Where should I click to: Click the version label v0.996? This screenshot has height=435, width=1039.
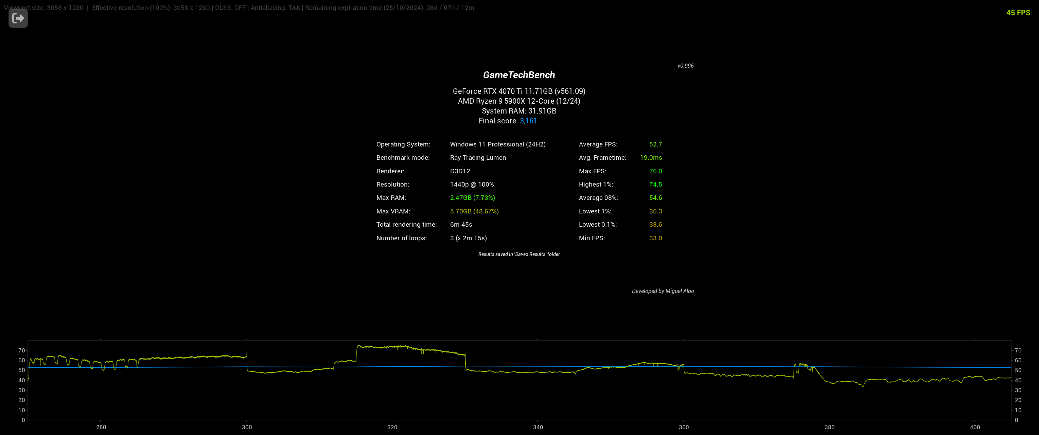(685, 66)
